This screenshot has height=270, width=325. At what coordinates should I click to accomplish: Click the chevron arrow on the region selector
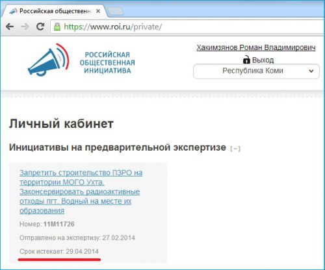311,71
